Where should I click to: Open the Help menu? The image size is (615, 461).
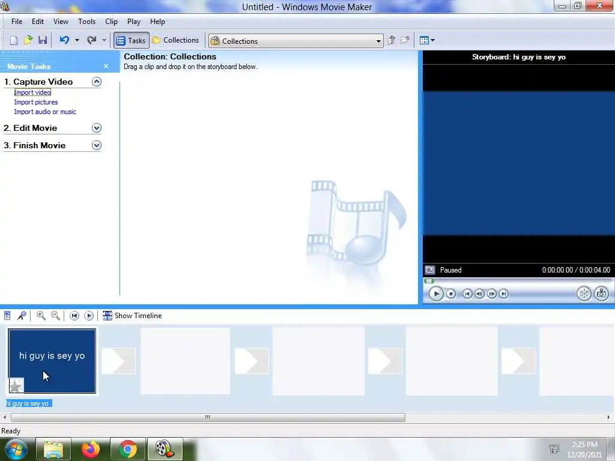tap(157, 22)
